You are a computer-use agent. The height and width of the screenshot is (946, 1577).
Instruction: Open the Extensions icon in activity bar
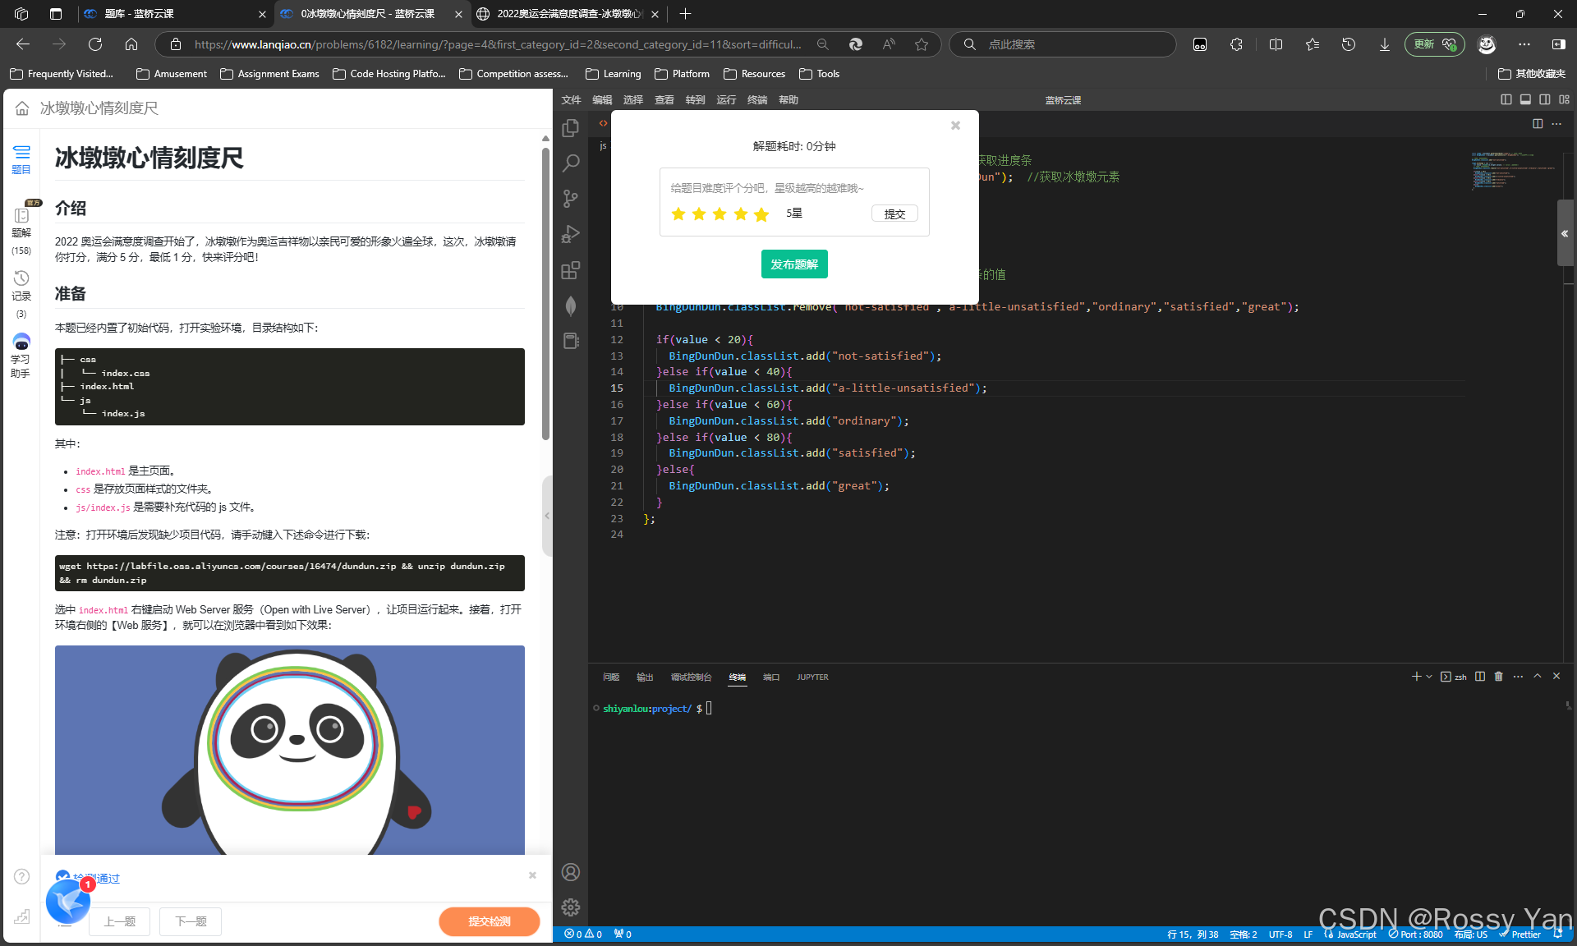pyautogui.click(x=571, y=270)
